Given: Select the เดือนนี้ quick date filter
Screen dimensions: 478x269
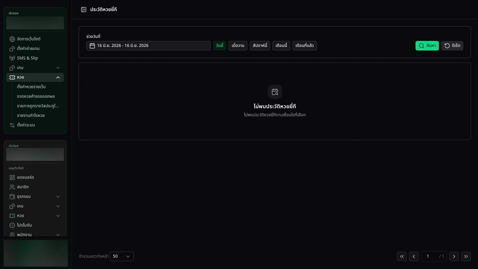Looking at the screenshot, I should click(281, 46).
